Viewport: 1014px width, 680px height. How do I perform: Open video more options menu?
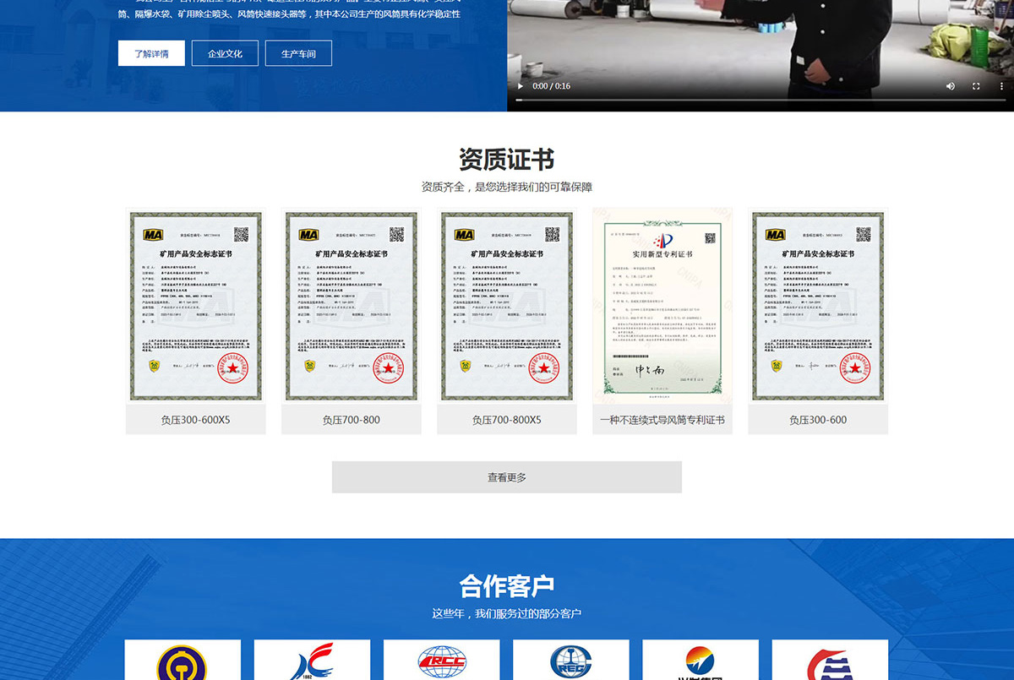[x=1001, y=86]
